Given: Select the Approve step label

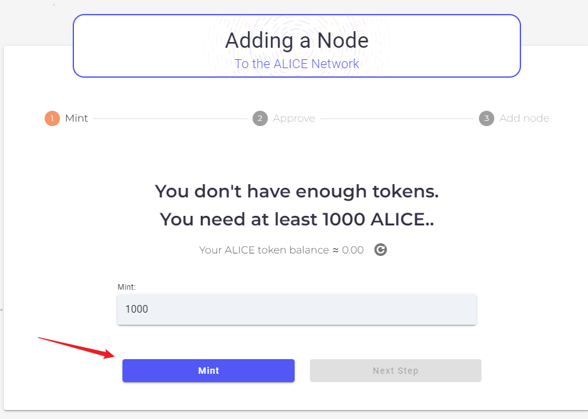Looking at the screenshot, I should click(x=293, y=118).
